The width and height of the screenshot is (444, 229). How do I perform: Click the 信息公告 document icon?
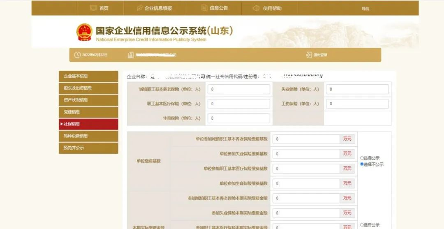[204, 8]
